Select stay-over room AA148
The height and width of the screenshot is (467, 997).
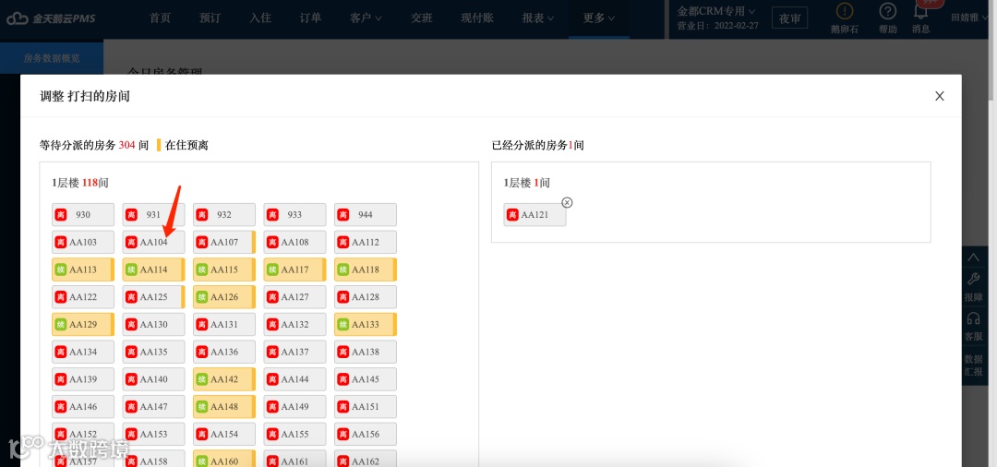click(224, 407)
